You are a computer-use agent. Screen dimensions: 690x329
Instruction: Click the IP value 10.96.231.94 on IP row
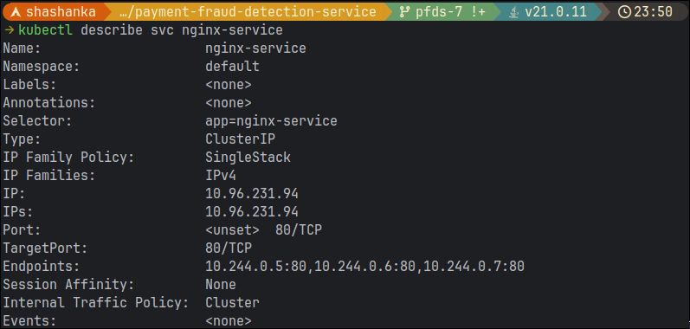[x=252, y=194]
